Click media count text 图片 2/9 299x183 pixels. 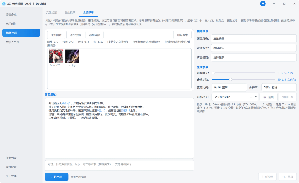53,42
